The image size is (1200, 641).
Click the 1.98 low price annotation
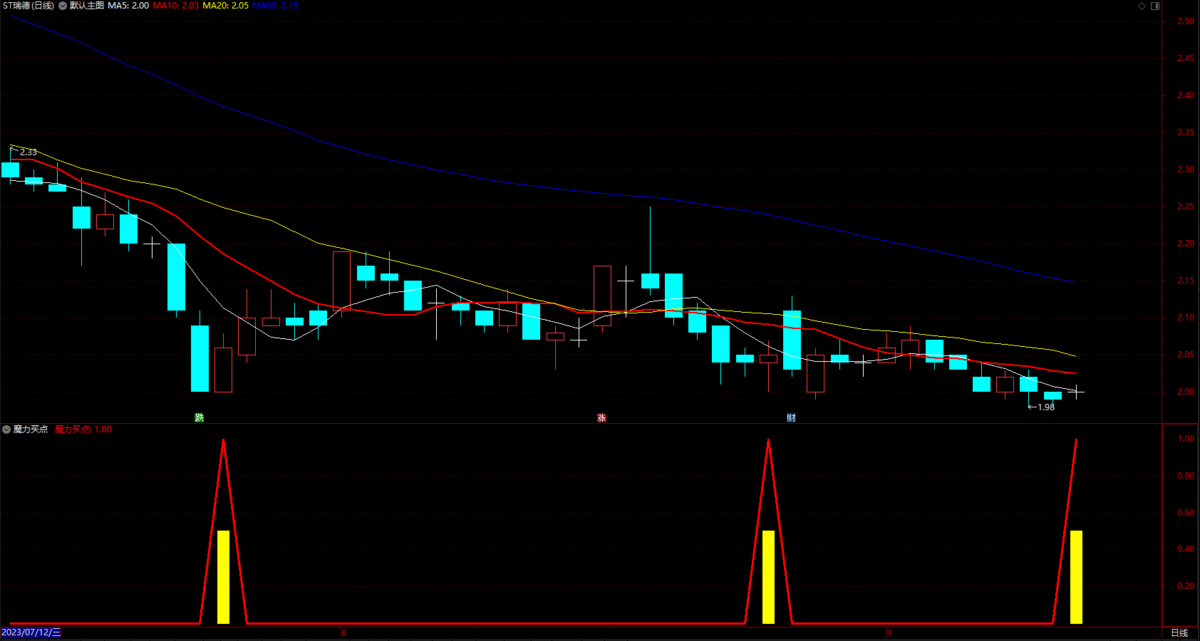1046,407
